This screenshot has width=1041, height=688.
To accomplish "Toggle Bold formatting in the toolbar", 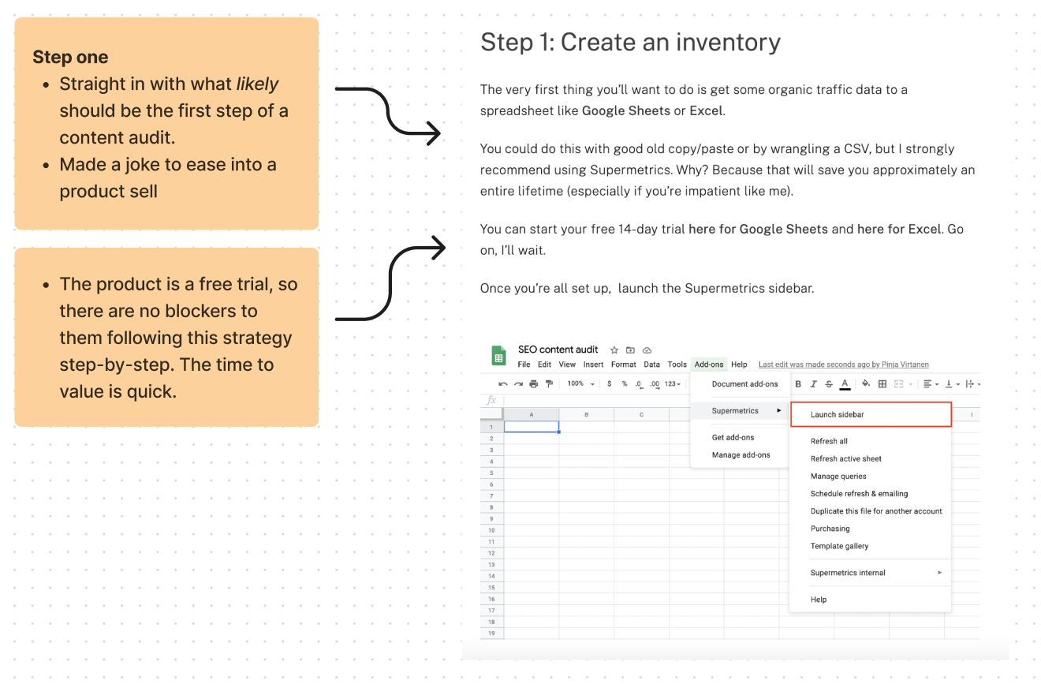I will 798,384.
